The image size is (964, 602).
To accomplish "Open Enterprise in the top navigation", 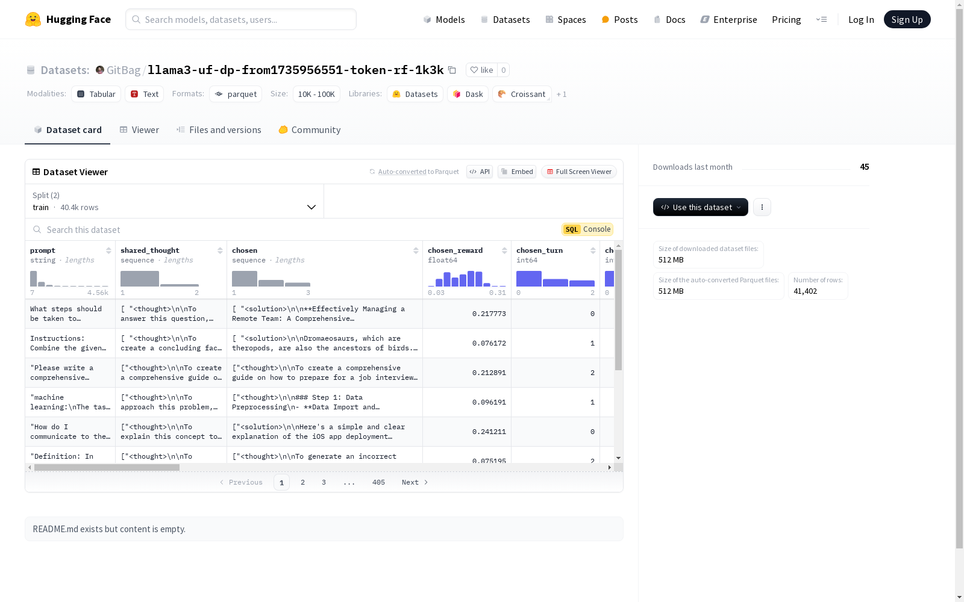I will pyautogui.click(x=729, y=19).
